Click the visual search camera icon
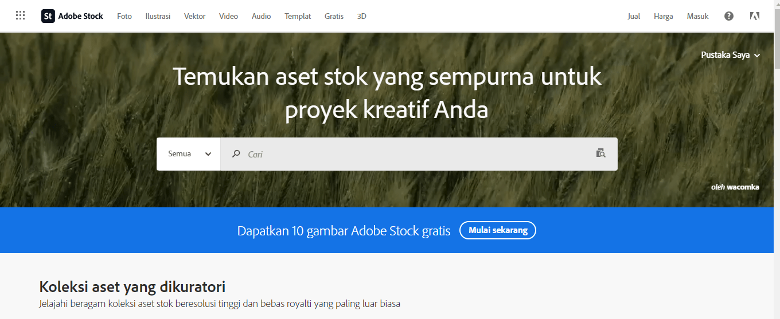This screenshot has width=780, height=319. pos(600,153)
